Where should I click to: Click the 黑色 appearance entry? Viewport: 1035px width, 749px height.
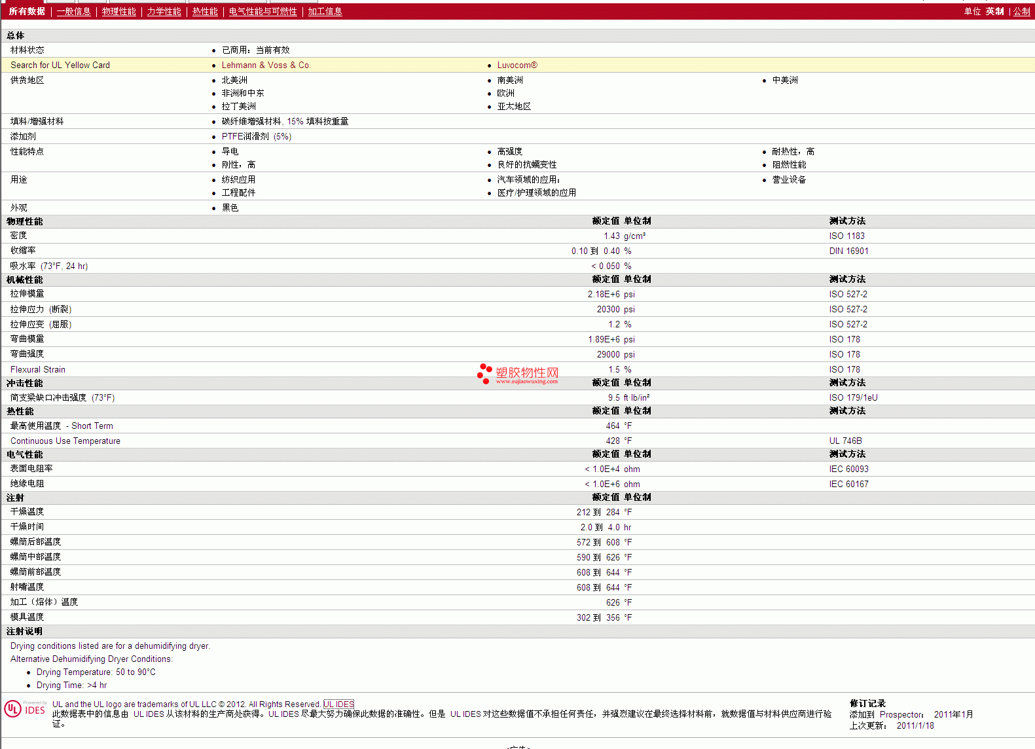tap(230, 208)
